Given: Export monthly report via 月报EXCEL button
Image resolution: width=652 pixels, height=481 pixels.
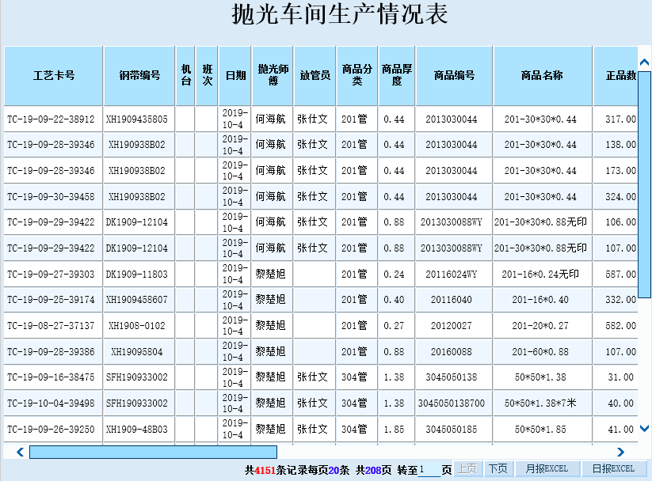Looking at the screenshot, I should tap(547, 468).
